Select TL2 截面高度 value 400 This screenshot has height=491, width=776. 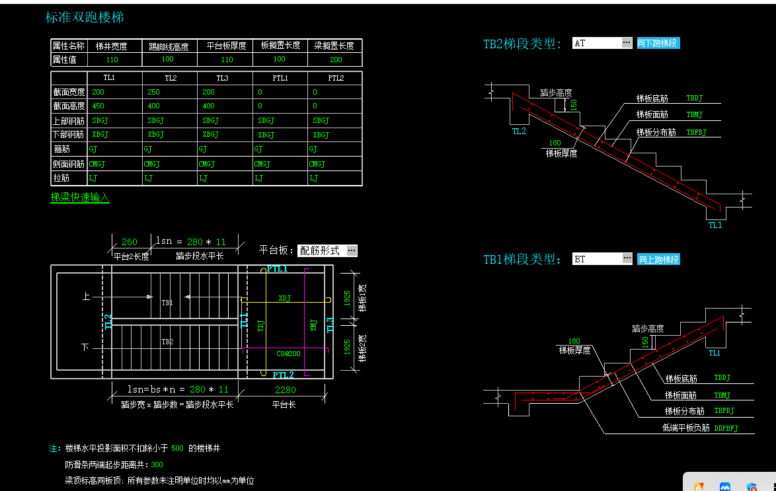tap(153, 106)
